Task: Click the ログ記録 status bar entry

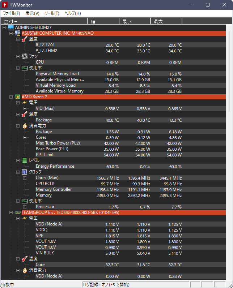Action: [136, 284]
